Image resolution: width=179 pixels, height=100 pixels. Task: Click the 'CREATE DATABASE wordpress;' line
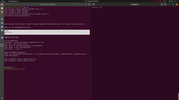pyautogui.click(x=15, y=52)
